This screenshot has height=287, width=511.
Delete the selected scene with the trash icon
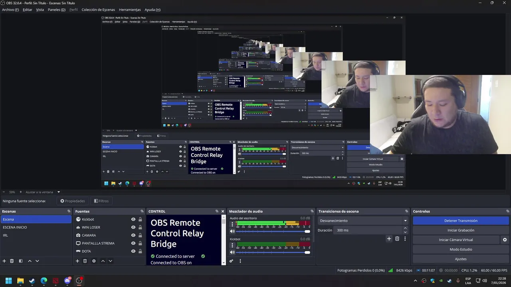pyautogui.click(x=12, y=261)
